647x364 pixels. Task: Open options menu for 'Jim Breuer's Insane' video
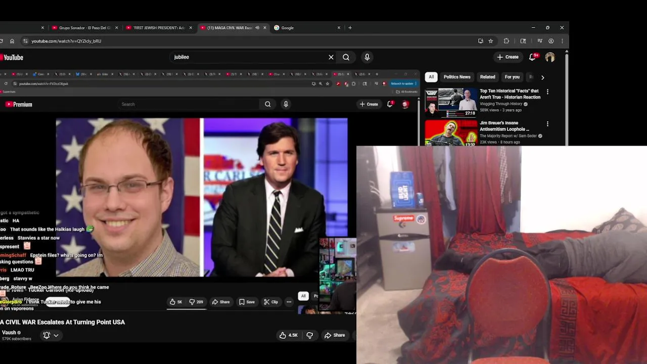click(547, 124)
